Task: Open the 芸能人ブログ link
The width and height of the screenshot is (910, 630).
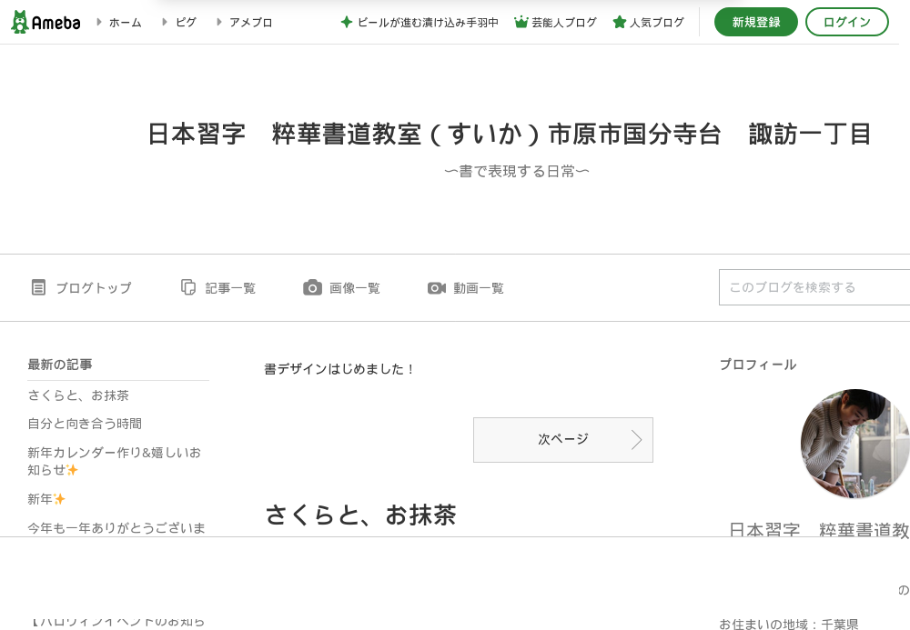Action: [x=564, y=23]
